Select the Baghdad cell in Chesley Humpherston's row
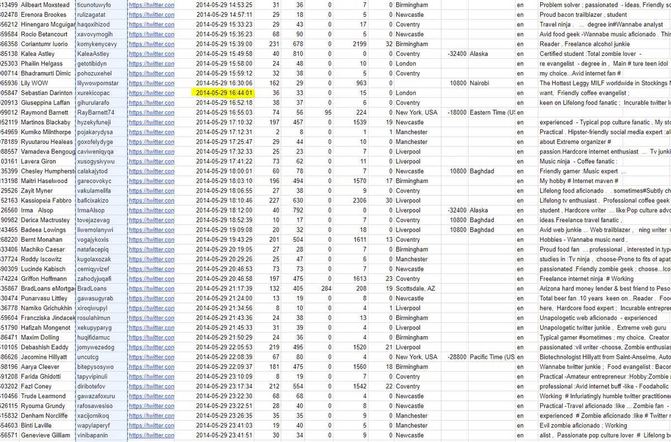 click(481, 171)
